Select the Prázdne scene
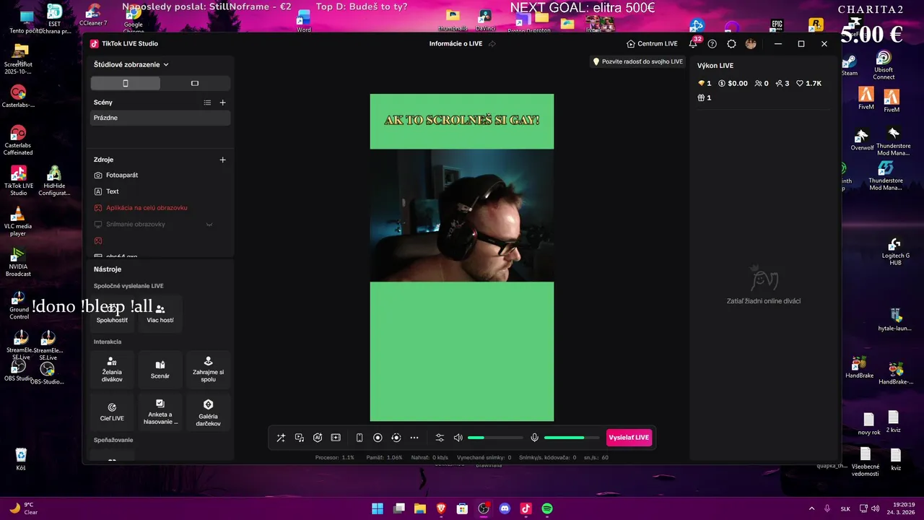Screen dimensions: 924x520 pyautogui.click(x=160, y=118)
